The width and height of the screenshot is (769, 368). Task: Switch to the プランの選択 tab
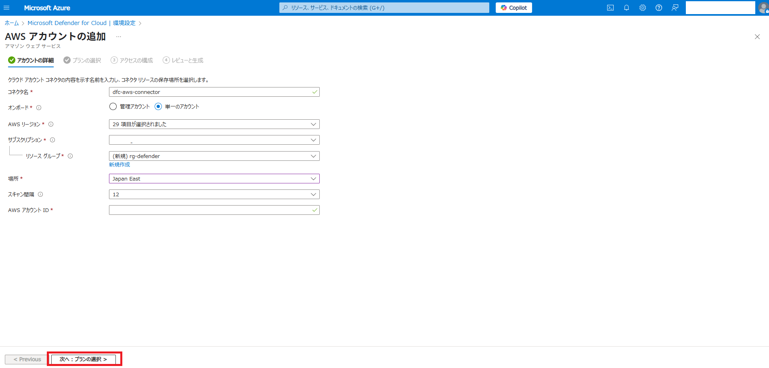[x=82, y=60]
